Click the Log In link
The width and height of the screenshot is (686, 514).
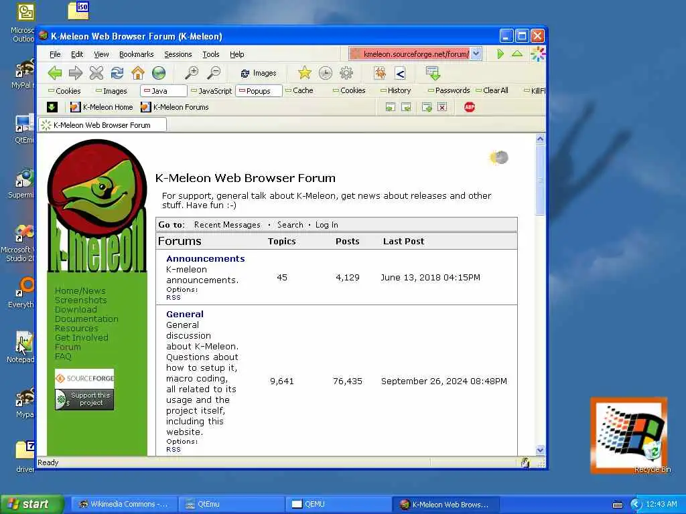326,225
